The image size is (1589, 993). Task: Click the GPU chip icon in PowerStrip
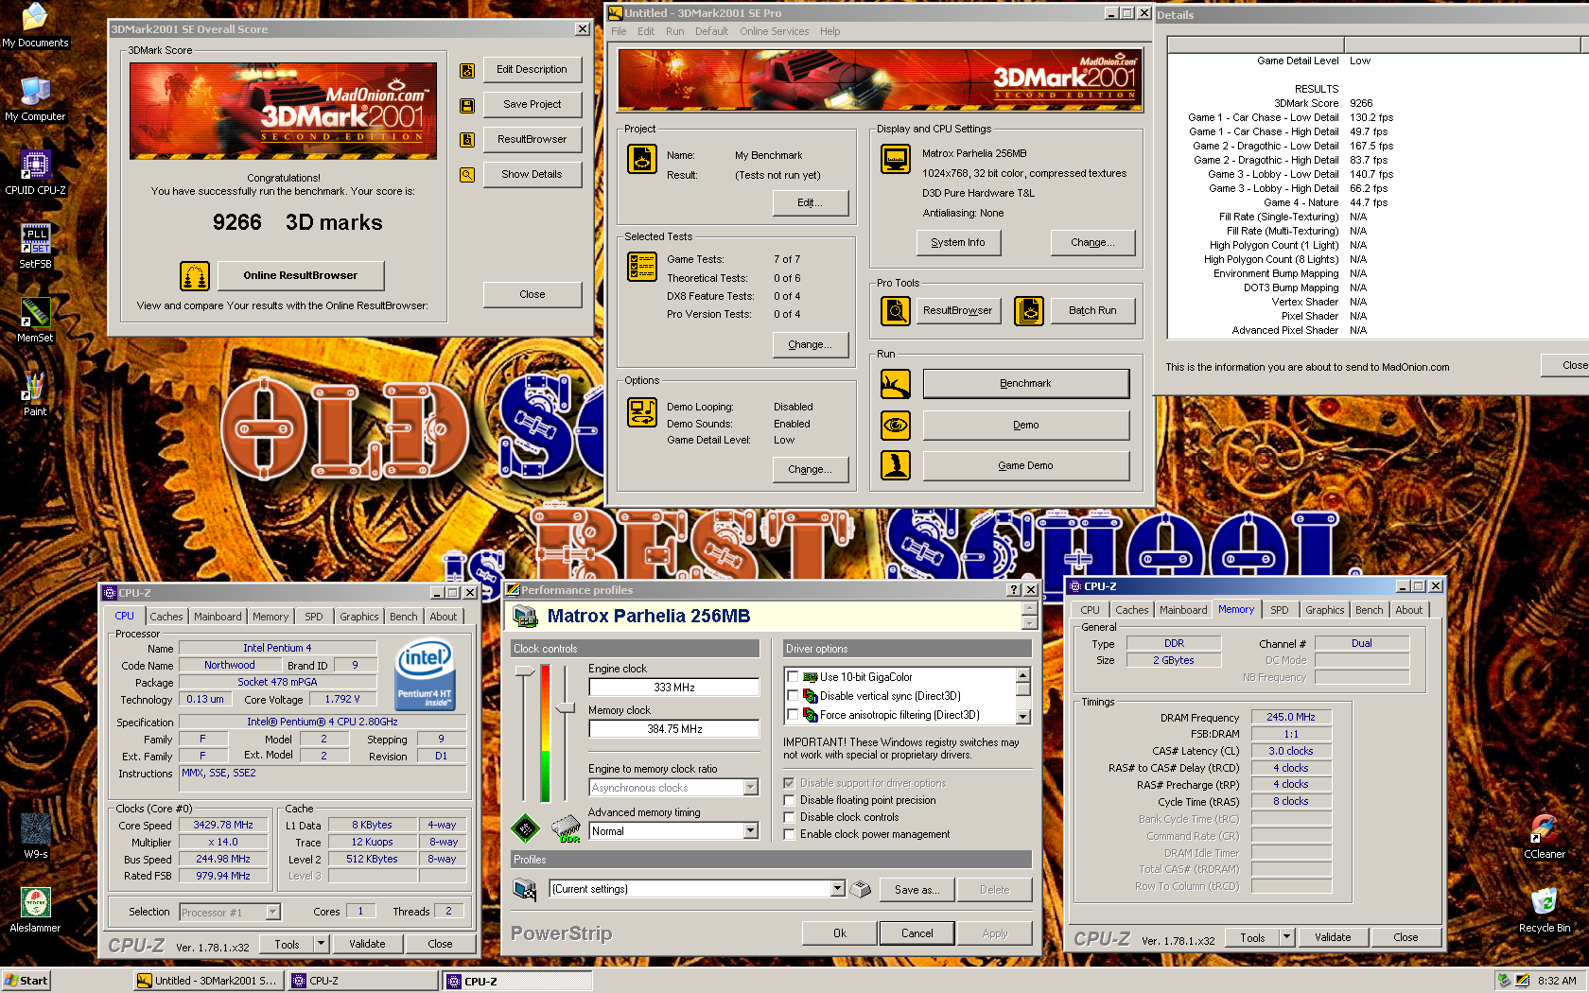click(526, 828)
